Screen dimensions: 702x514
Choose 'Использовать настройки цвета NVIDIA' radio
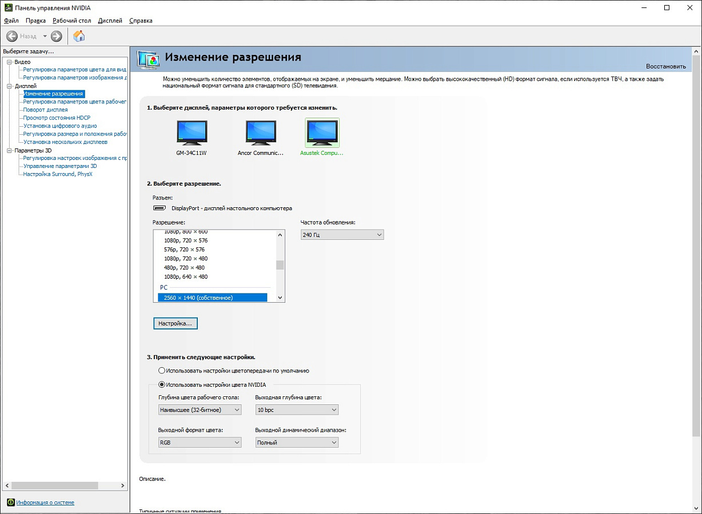point(162,384)
